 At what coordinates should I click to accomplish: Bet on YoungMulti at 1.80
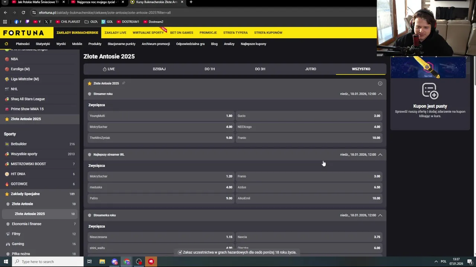coord(161,116)
